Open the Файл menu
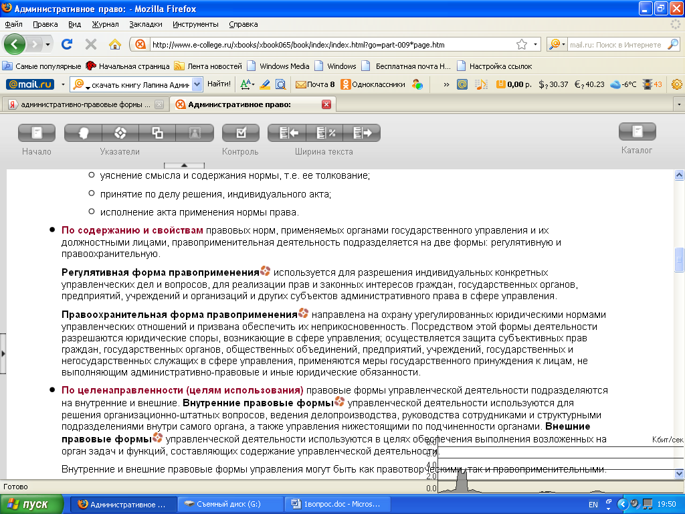Image resolution: width=685 pixels, height=514 pixels. 13,25
